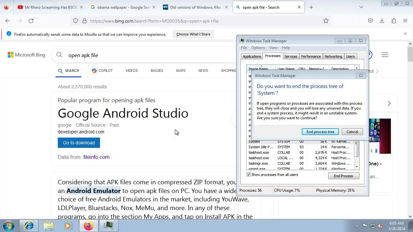Image resolution: width=413 pixels, height=232 pixels.
Task: Select taskhost.exe LOCAL service row
Action: [301, 158]
